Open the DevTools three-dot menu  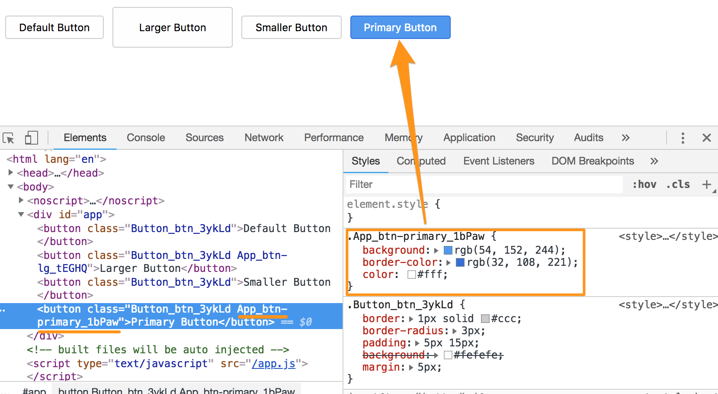tap(683, 138)
